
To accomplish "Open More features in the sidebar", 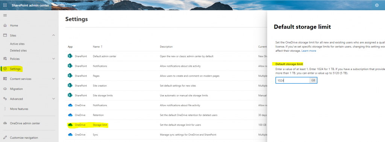I will coord(19,109).
